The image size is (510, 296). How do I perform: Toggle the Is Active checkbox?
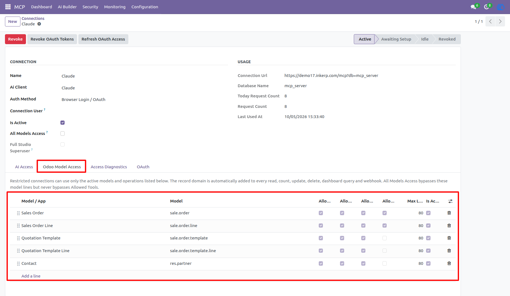tap(63, 123)
